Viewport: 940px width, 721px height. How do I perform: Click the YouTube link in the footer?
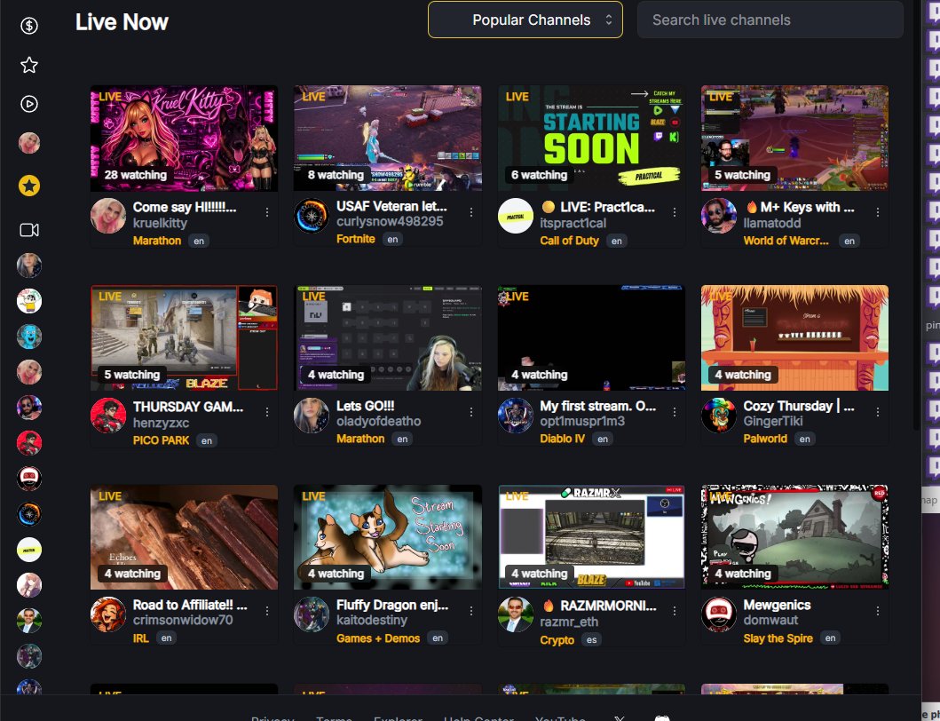point(559,717)
